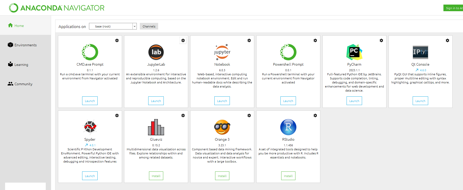This screenshot has width=463, height=190.
Task: Install RStudio
Action: [288, 176]
